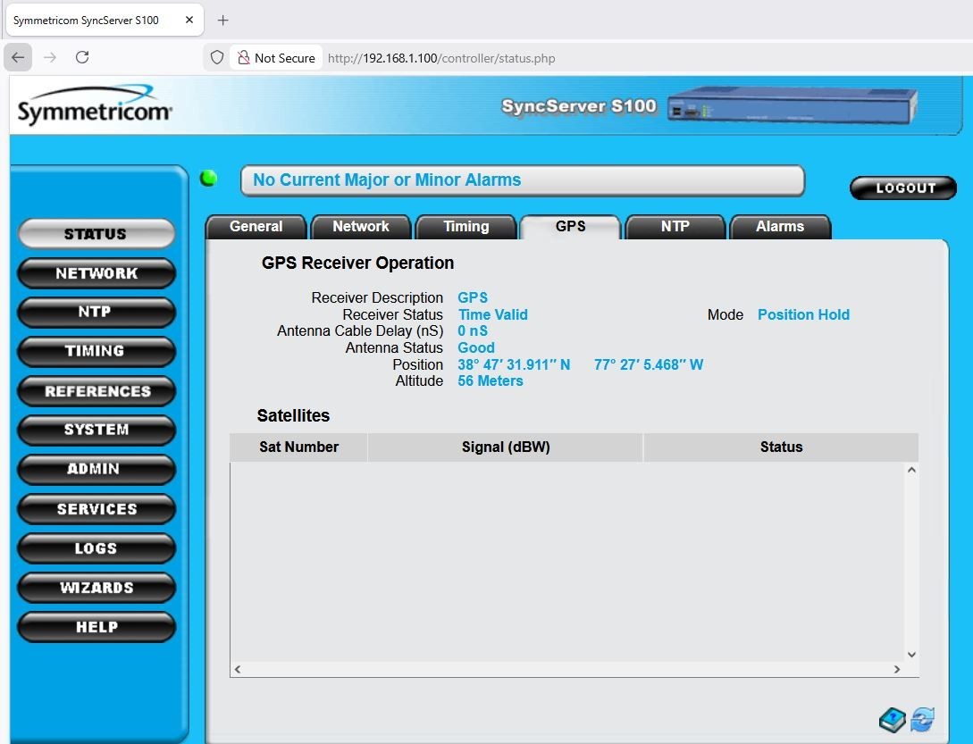Screen dimensions: 973x744
Task: Click the GPS receiver description value
Action: [473, 297]
